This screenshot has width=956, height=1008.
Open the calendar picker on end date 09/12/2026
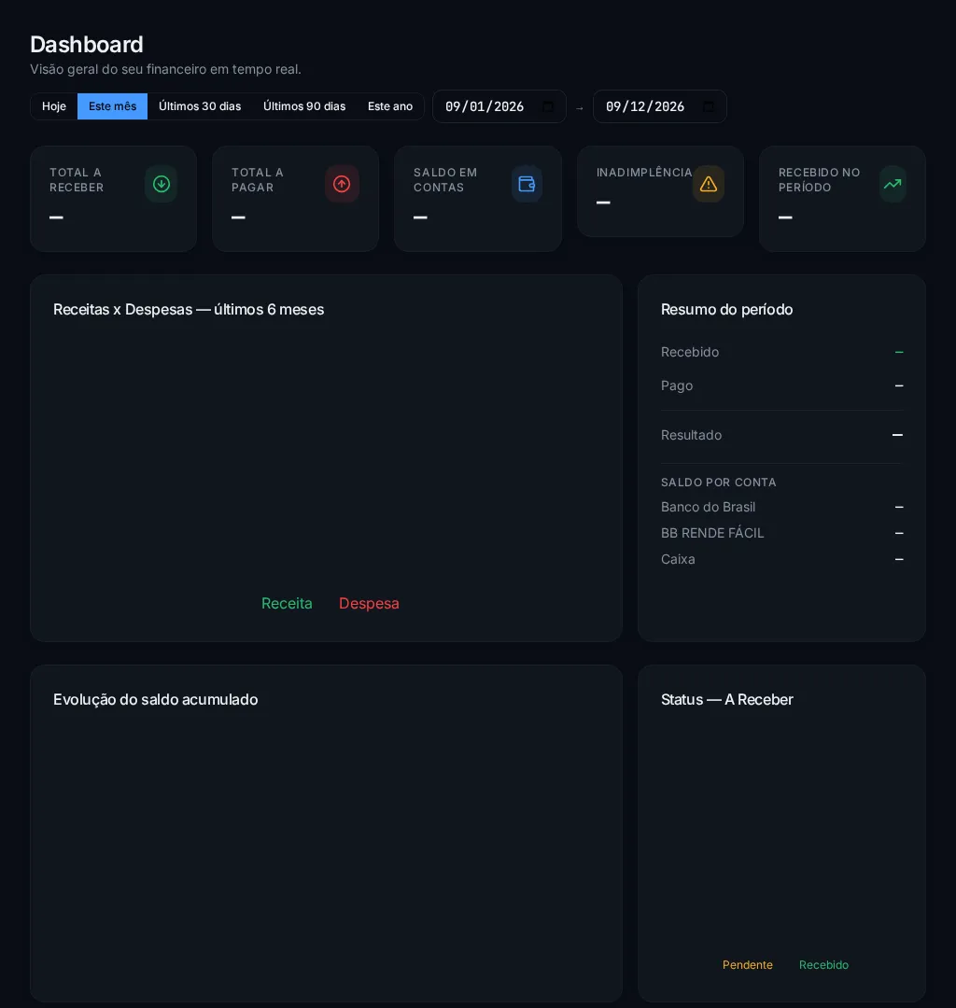click(x=709, y=106)
